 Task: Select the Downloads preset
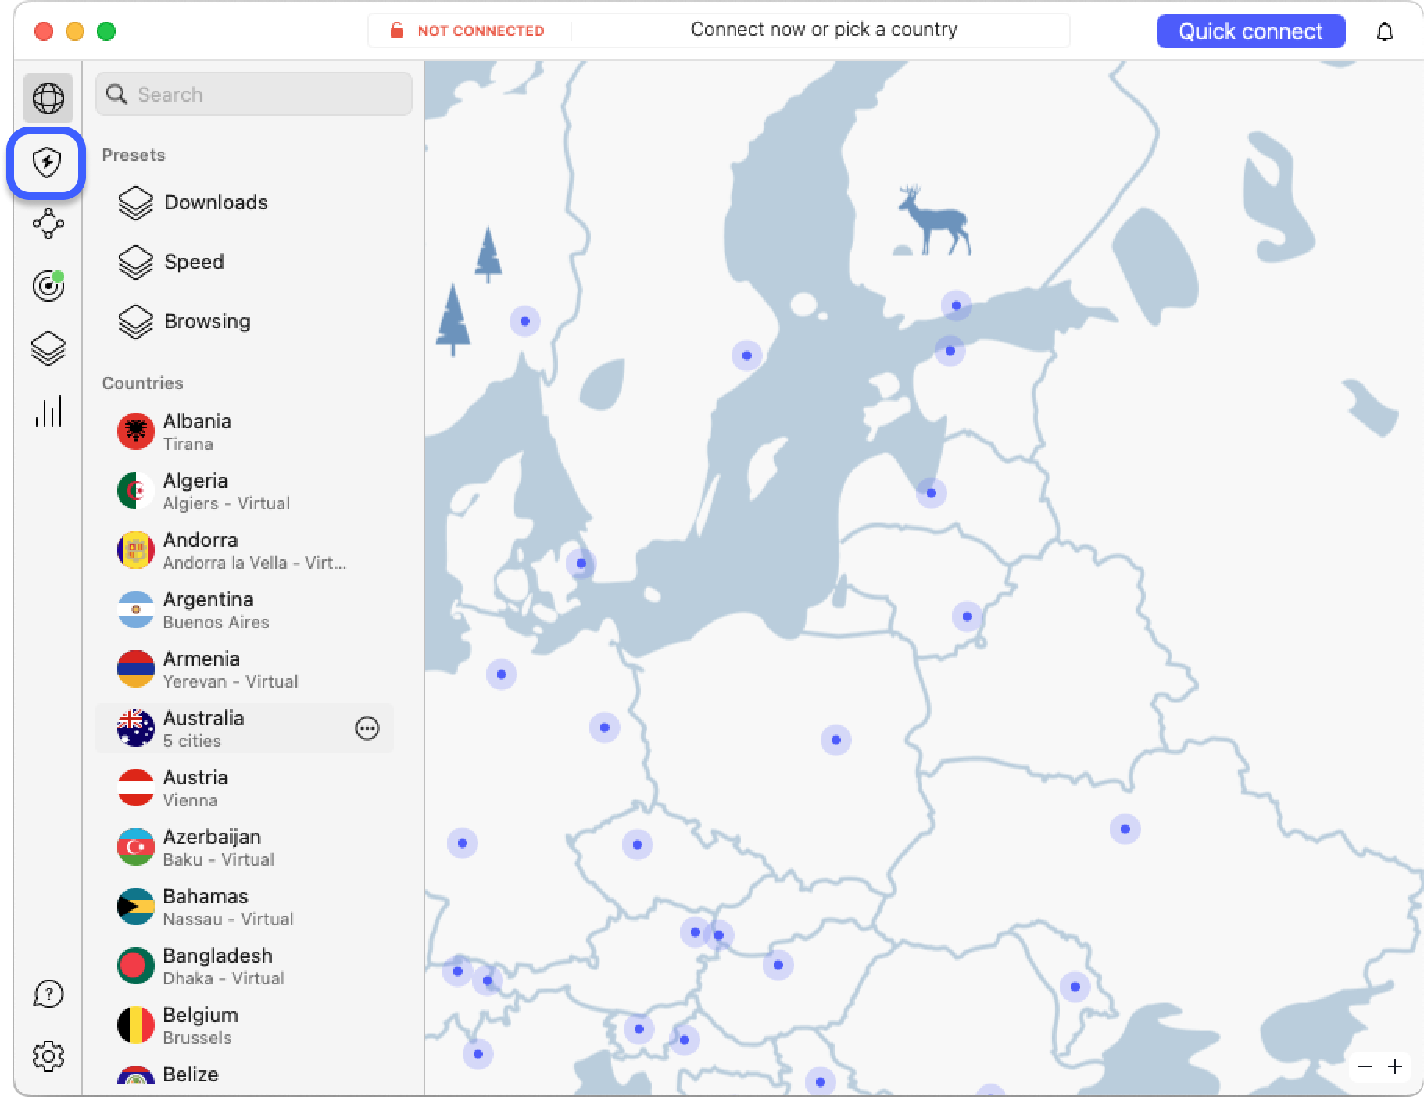point(216,202)
